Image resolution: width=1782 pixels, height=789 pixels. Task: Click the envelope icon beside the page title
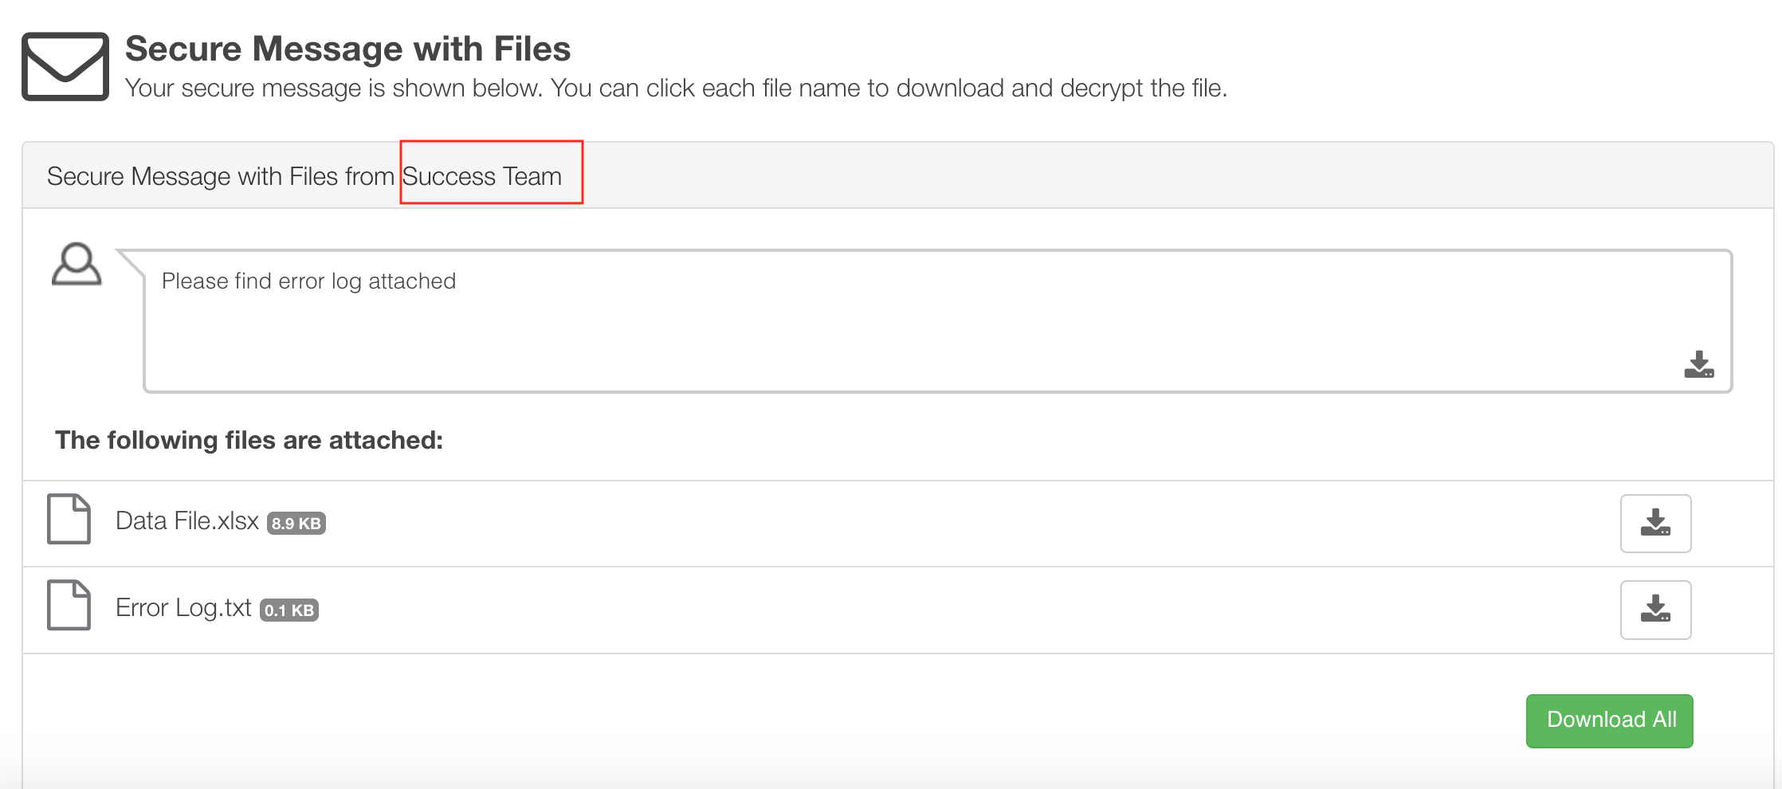pyautogui.click(x=65, y=66)
